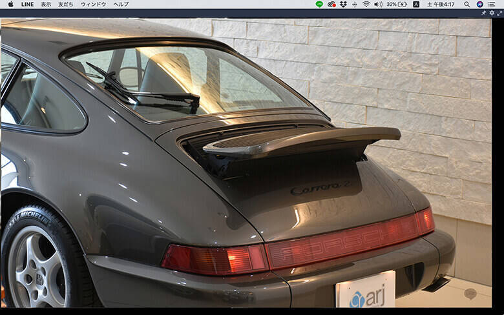Open the ウィンドウ menu
The image size is (504, 315).
click(x=94, y=4)
